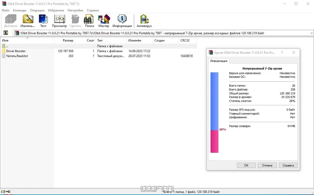The image size is (314, 195).
Task: Click the Справка button in dialog
Action: (288, 165)
